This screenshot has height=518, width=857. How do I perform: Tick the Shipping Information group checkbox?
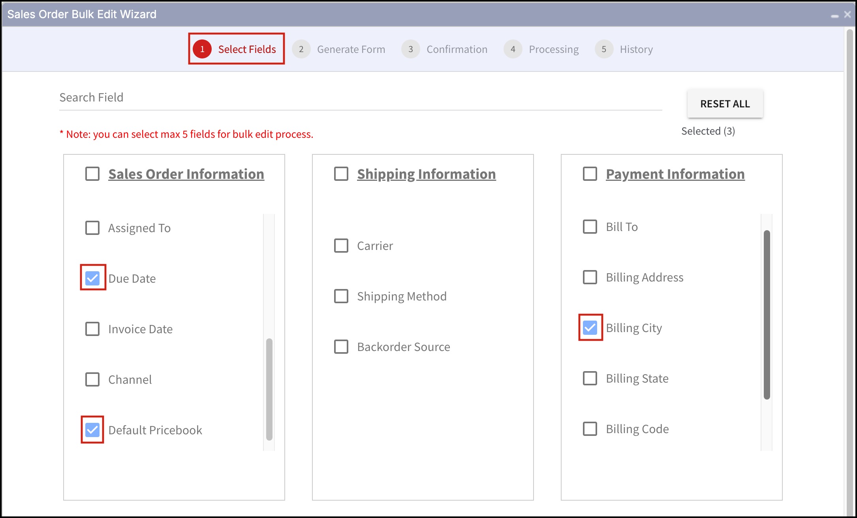pos(341,174)
